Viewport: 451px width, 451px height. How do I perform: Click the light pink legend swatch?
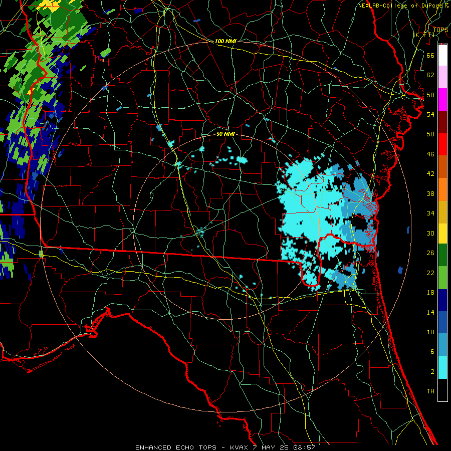click(x=442, y=77)
